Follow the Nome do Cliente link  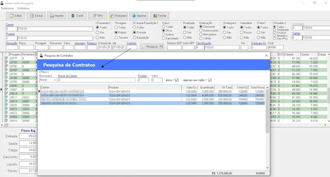pyautogui.click(x=68, y=76)
